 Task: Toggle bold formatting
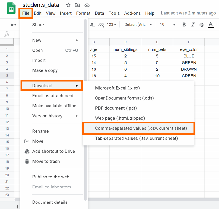pyautogui.click(x=184, y=24)
